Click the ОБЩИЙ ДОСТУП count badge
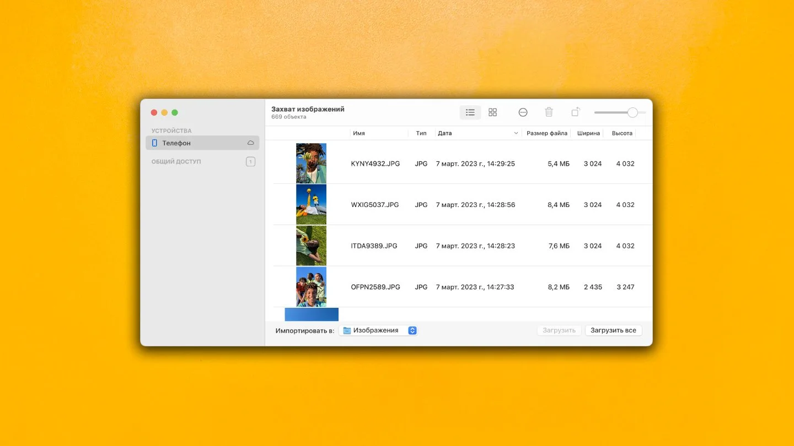 (250, 162)
